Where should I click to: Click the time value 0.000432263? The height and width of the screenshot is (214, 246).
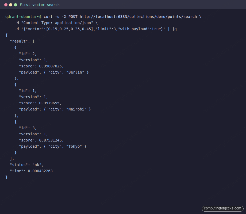[x=40, y=171]
